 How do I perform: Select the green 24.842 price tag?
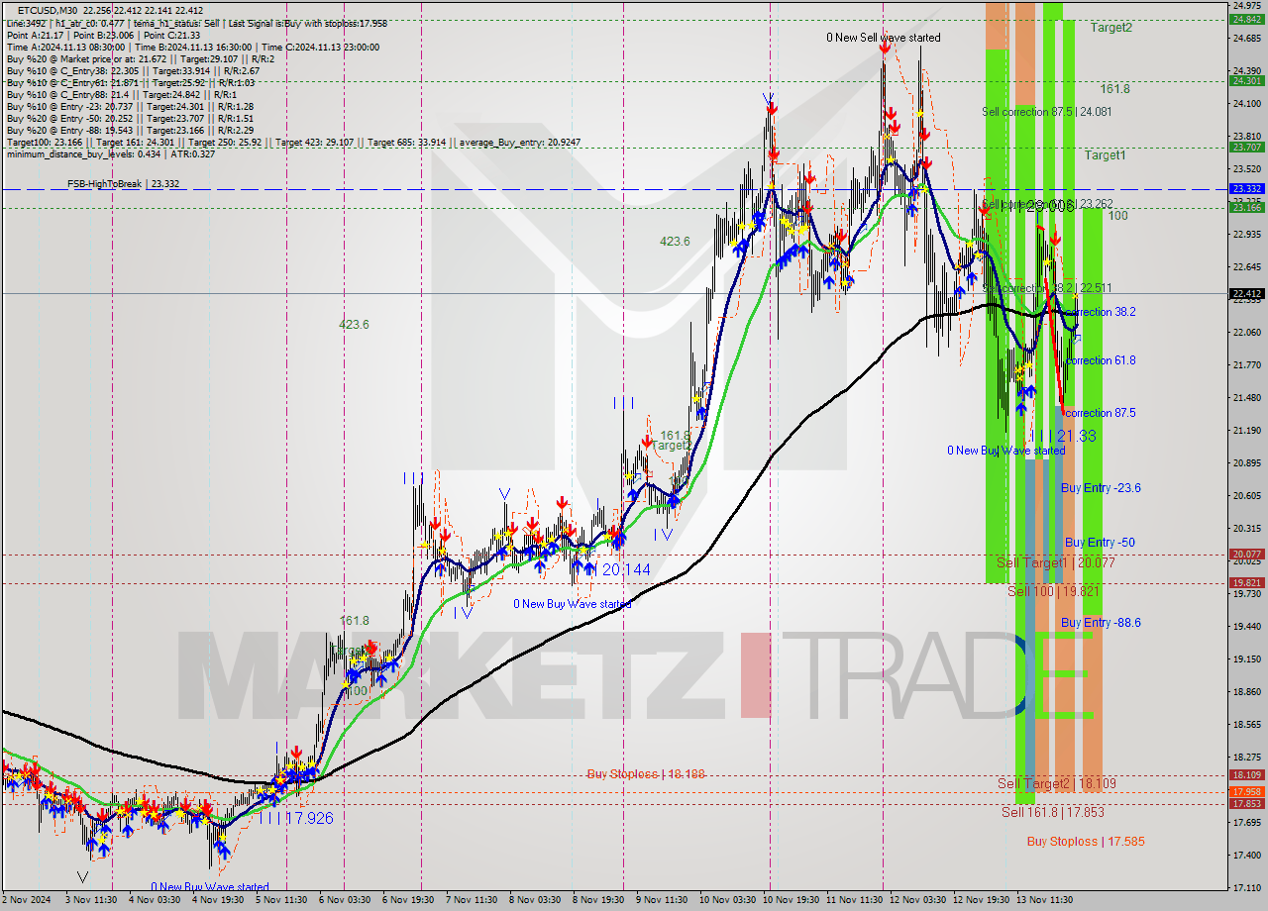(x=1246, y=19)
